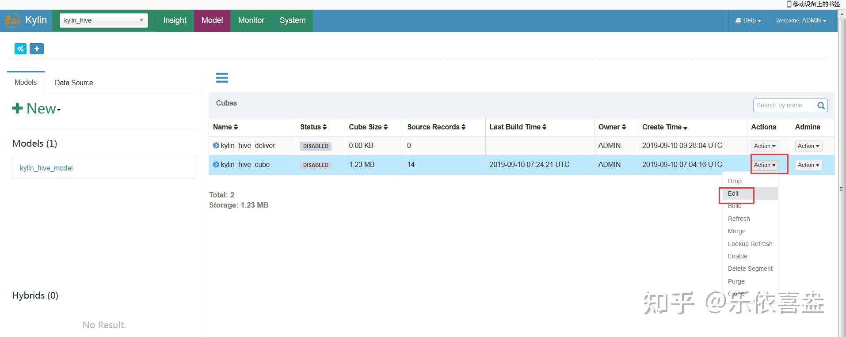Click the Kylin brand name link
The width and height of the screenshot is (846, 337).
pyautogui.click(x=36, y=20)
